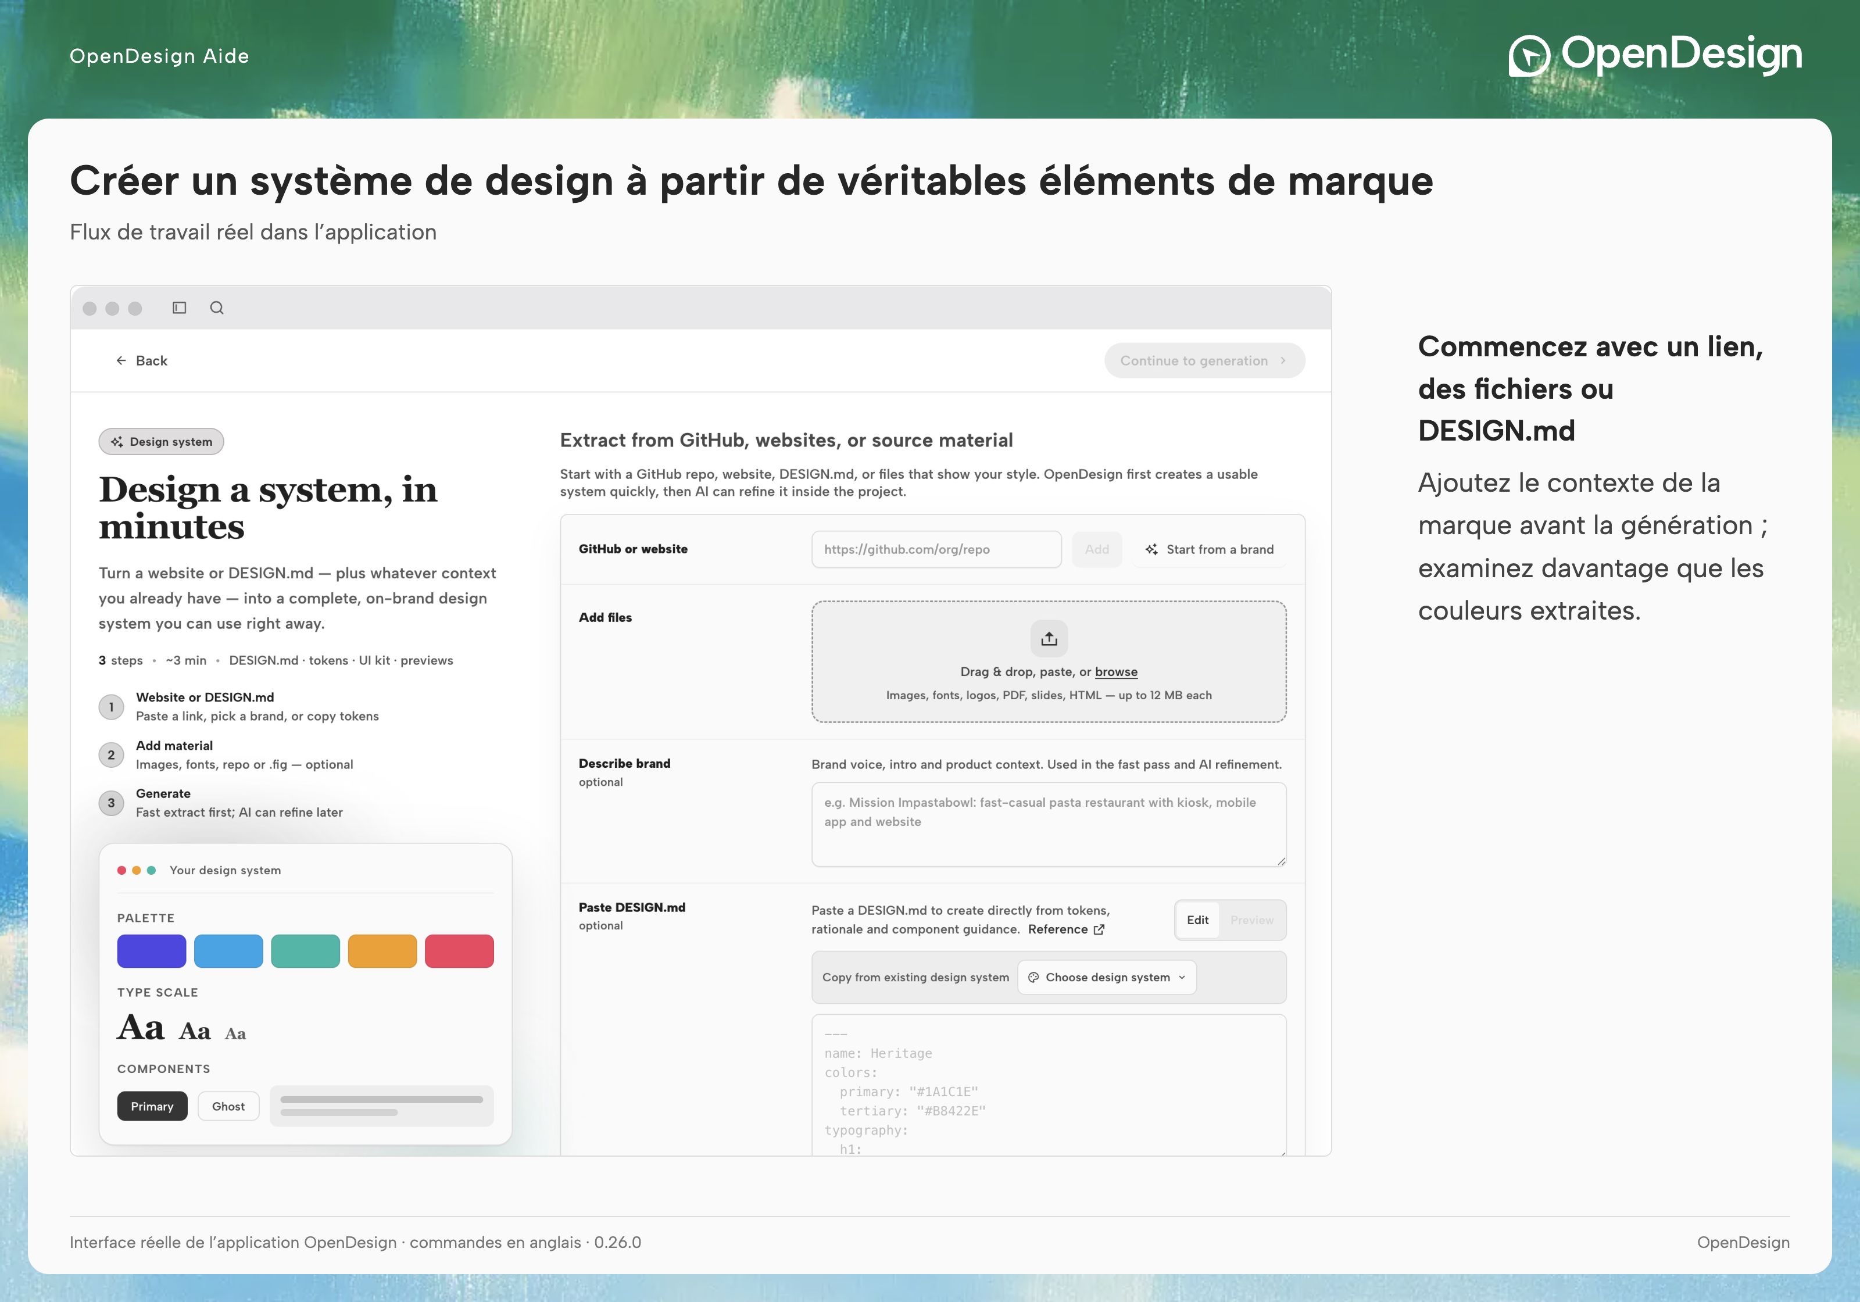Click the largest Aa type scale sample
The height and width of the screenshot is (1302, 1860).
141,1027
